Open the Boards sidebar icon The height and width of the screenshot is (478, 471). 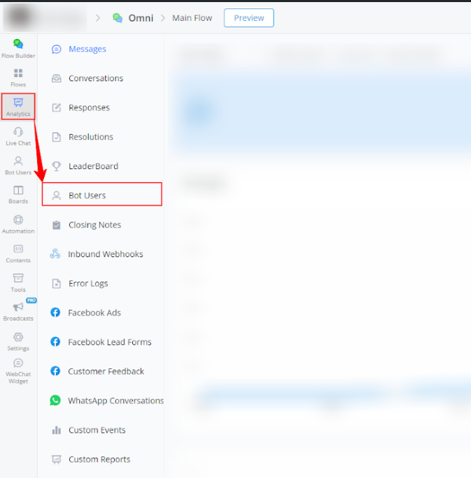tap(18, 194)
